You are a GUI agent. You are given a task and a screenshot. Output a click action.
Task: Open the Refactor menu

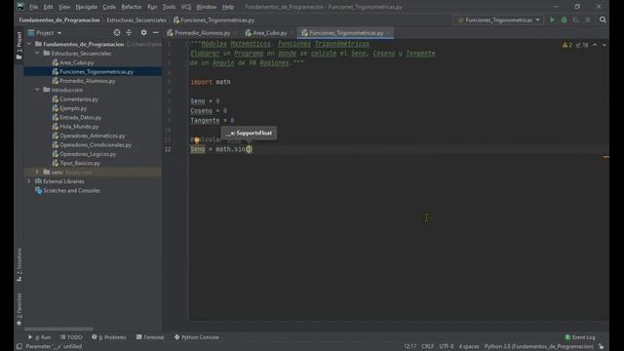click(132, 7)
